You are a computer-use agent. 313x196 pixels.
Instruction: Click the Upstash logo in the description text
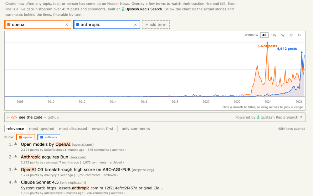coord(123,9)
